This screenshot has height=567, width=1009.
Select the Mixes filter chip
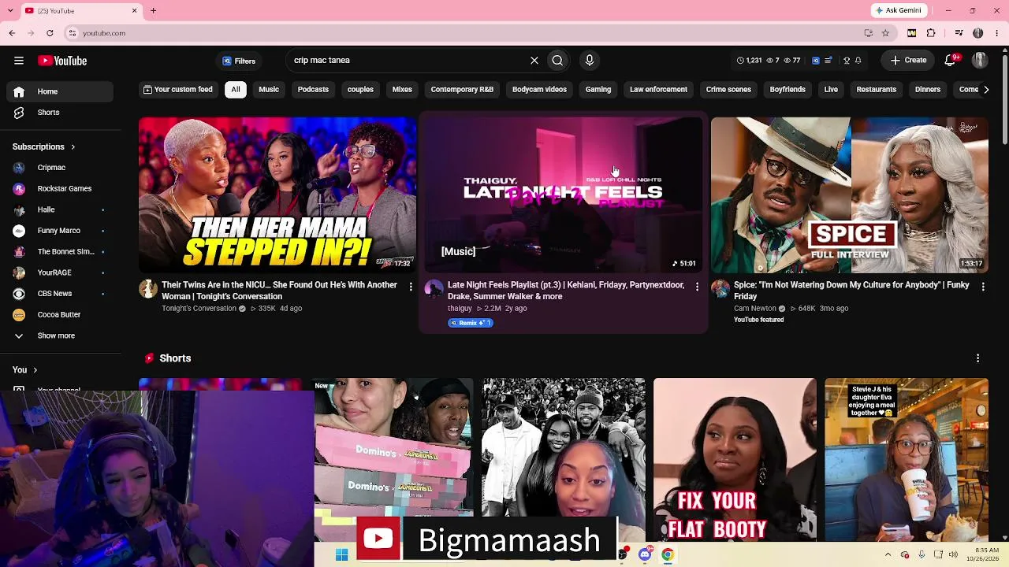click(402, 90)
